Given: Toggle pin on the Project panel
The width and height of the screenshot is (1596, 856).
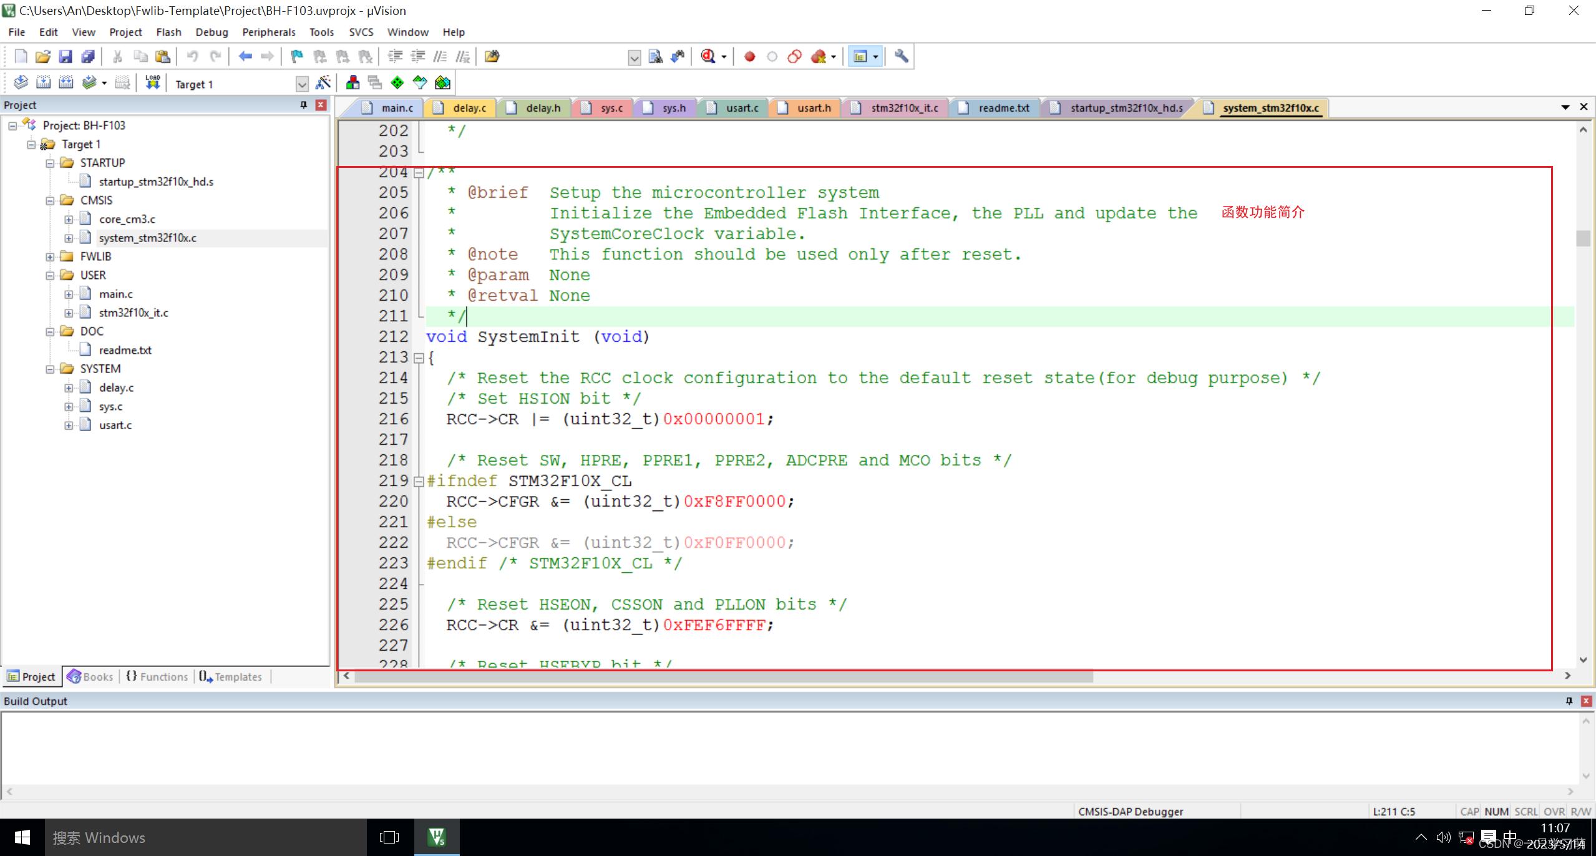Looking at the screenshot, I should [304, 105].
